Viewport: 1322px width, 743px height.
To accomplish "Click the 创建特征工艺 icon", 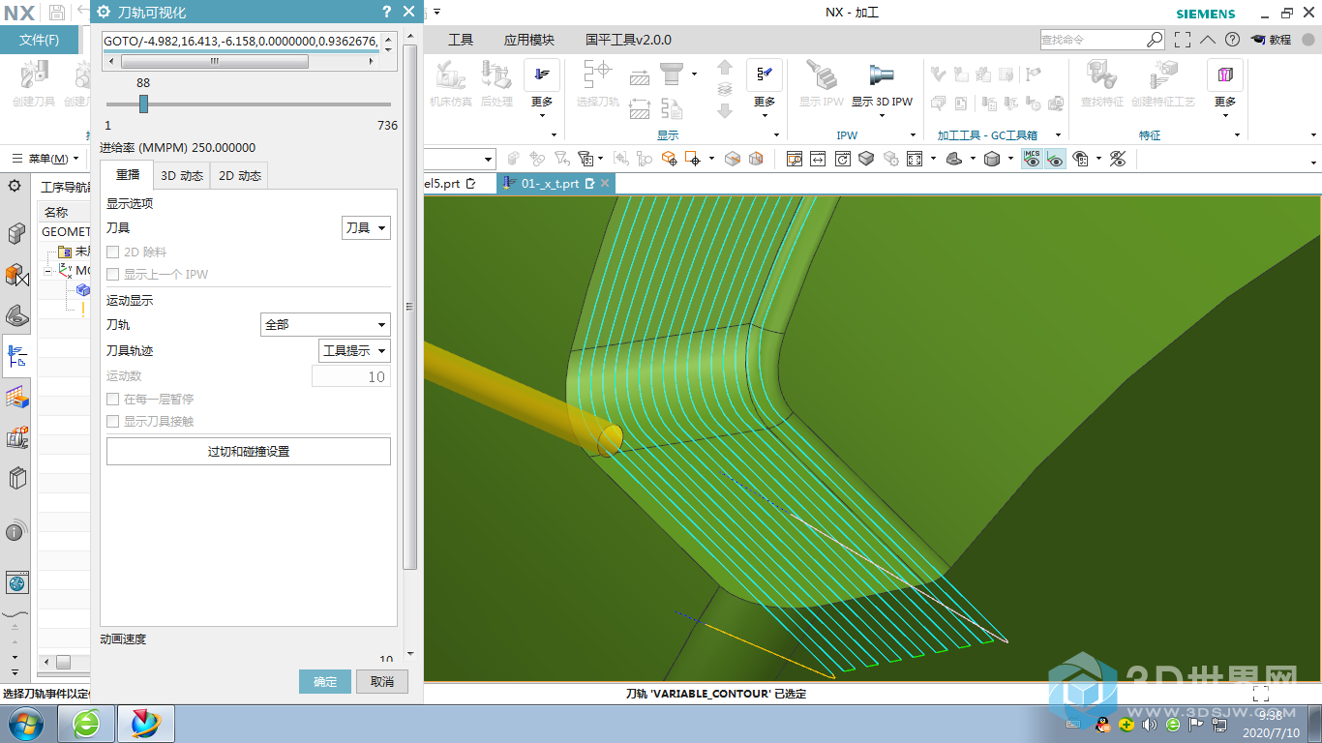I will click(x=1162, y=75).
